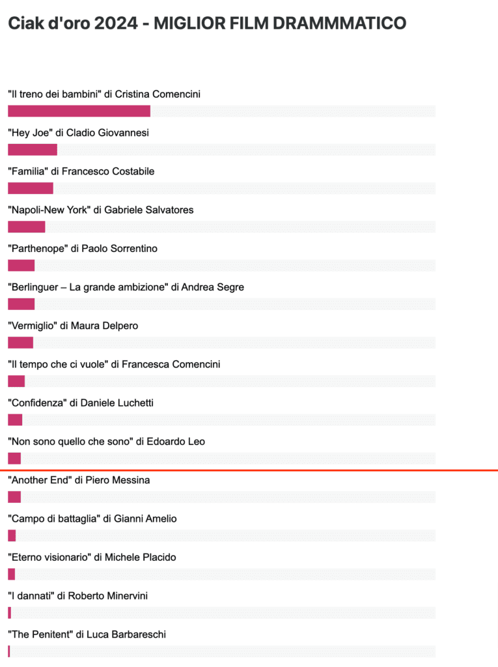The width and height of the screenshot is (498, 667).
Task: Select 'Non sono quello che sono' label
Action: click(106, 442)
